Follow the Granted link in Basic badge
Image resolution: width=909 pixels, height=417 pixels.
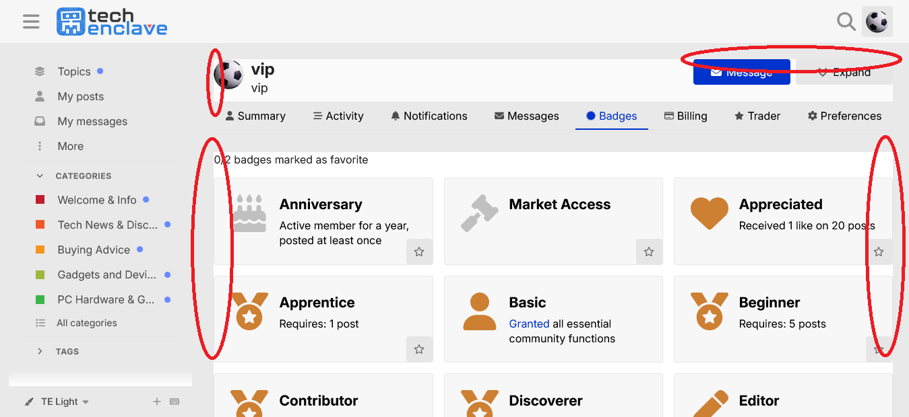[x=529, y=324]
